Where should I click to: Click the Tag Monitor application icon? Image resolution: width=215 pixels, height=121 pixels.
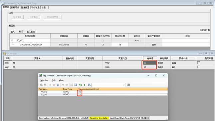(41, 76)
